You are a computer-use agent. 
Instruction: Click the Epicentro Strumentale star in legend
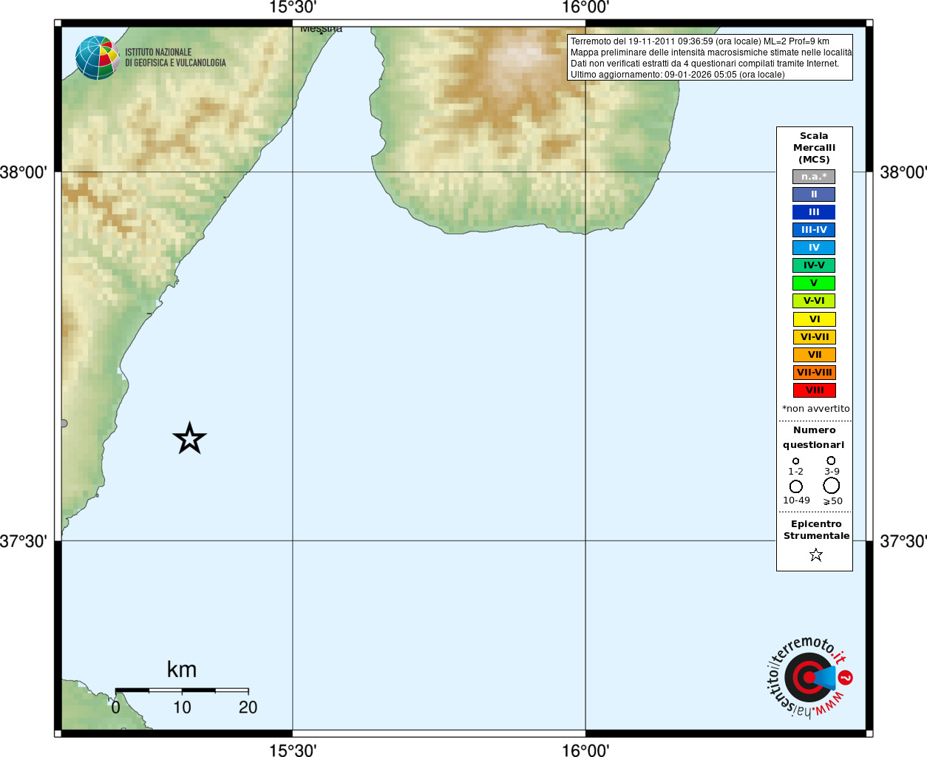(816, 554)
